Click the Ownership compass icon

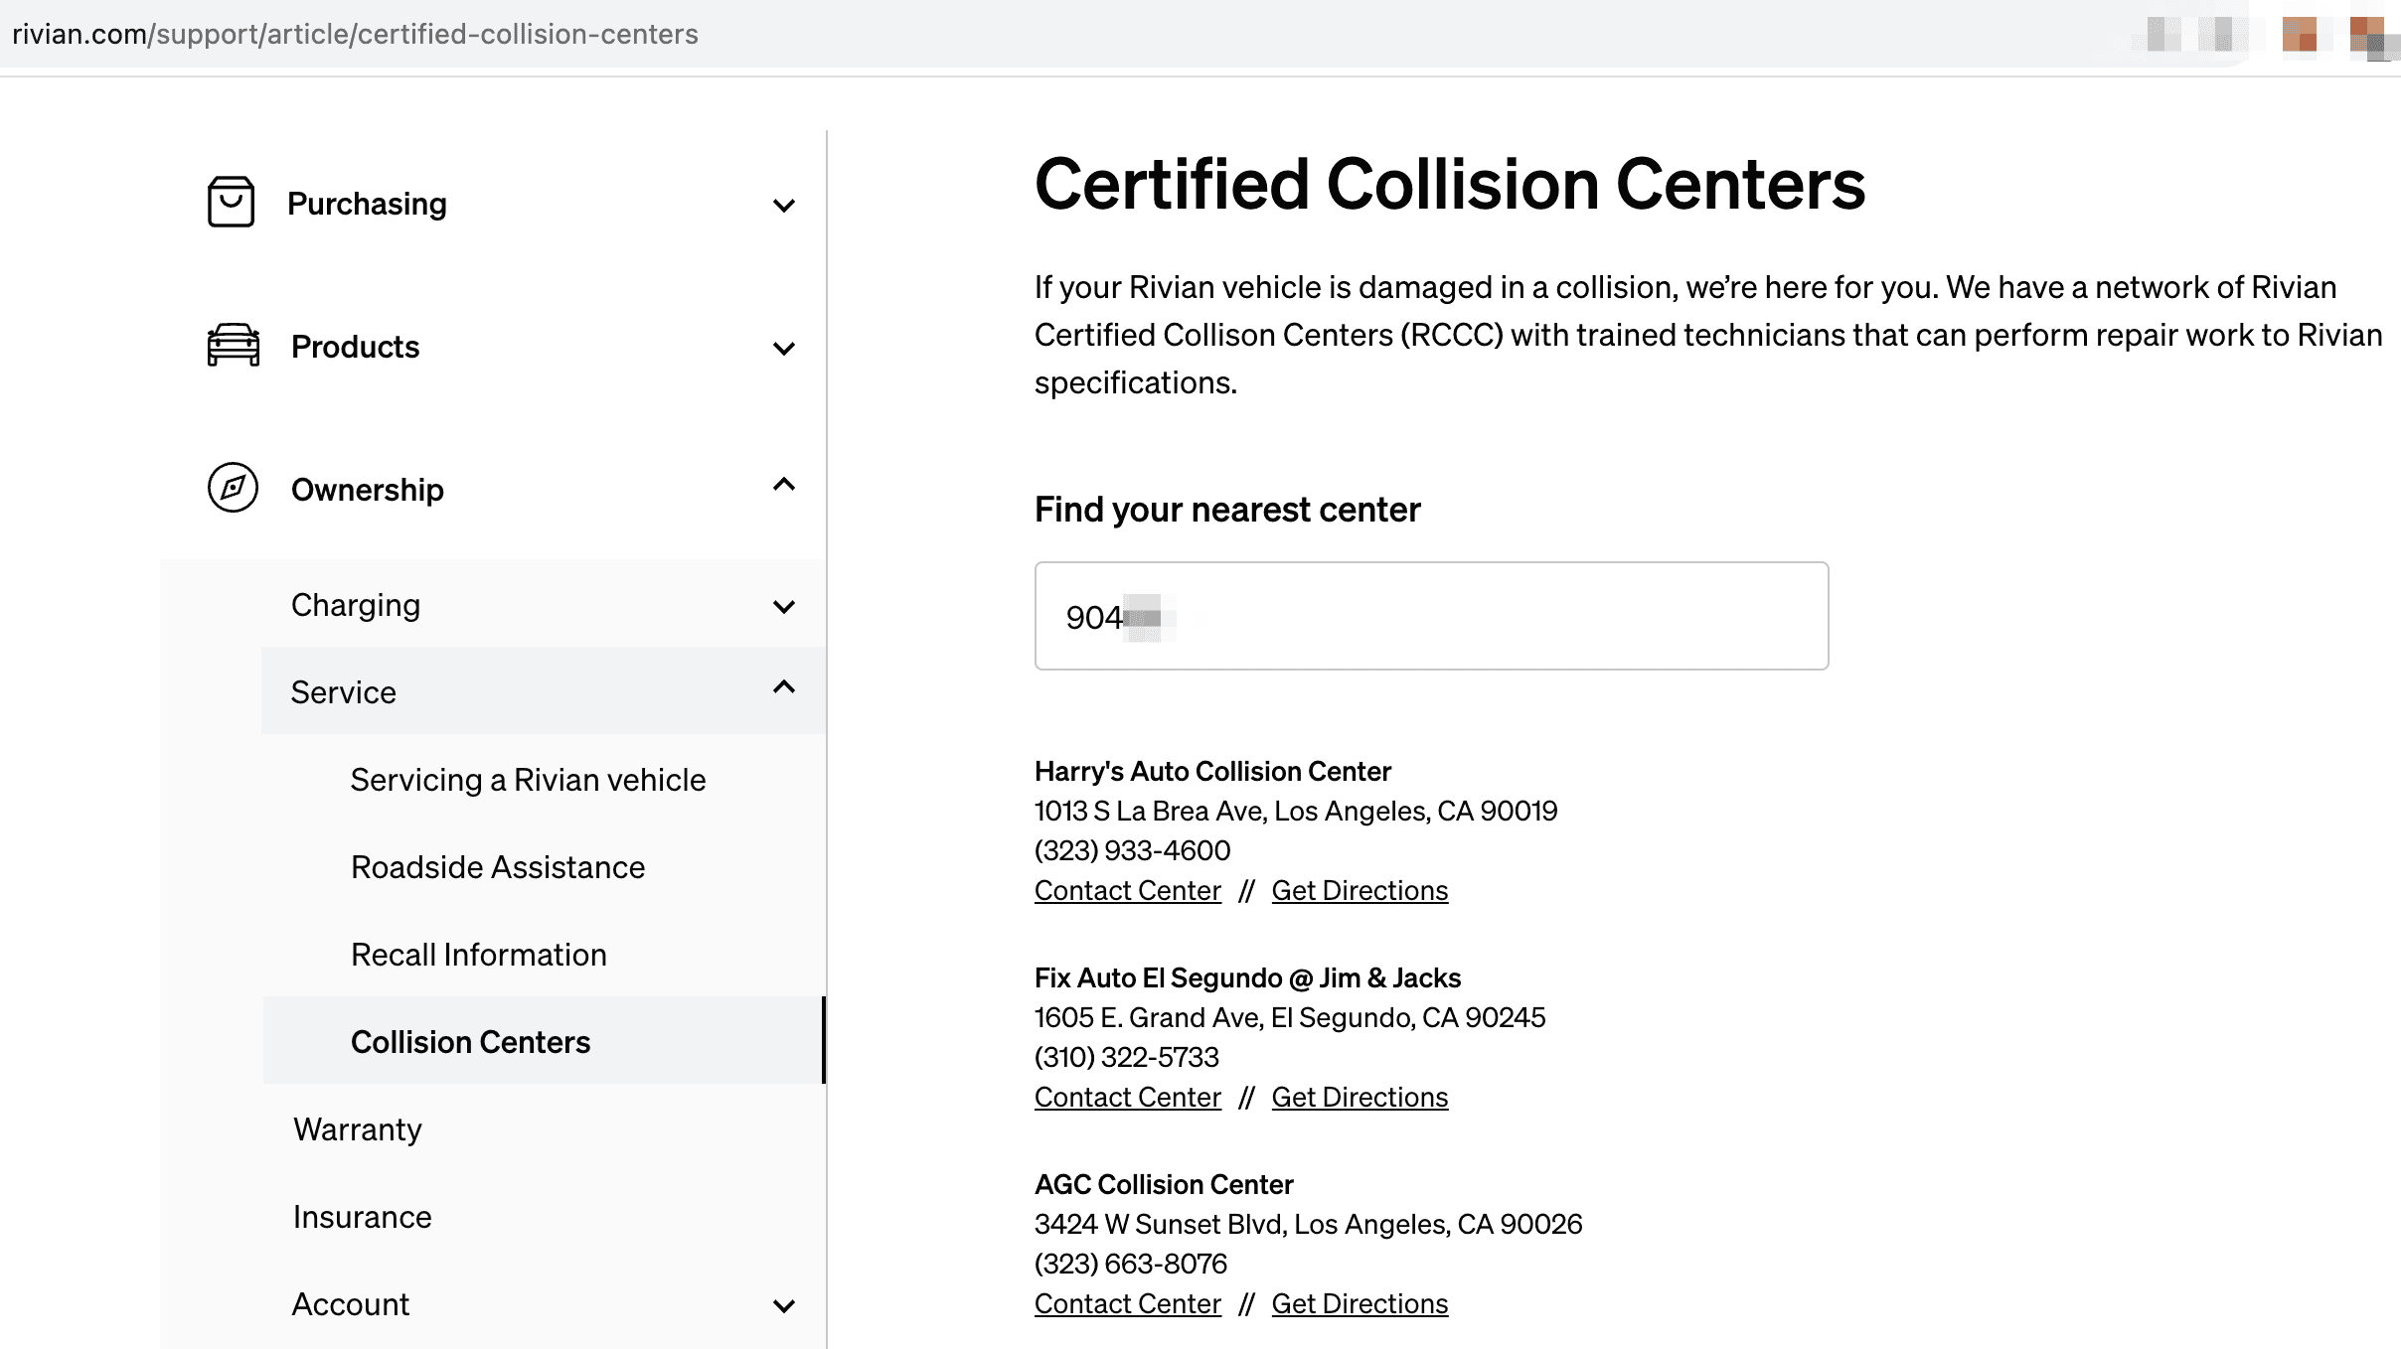tap(233, 488)
